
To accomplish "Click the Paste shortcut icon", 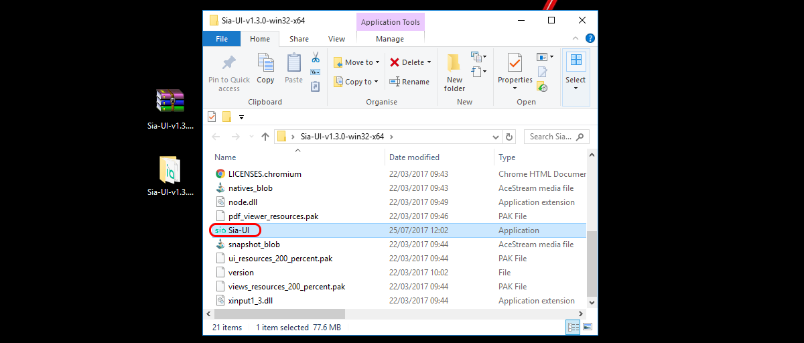I will (x=316, y=85).
